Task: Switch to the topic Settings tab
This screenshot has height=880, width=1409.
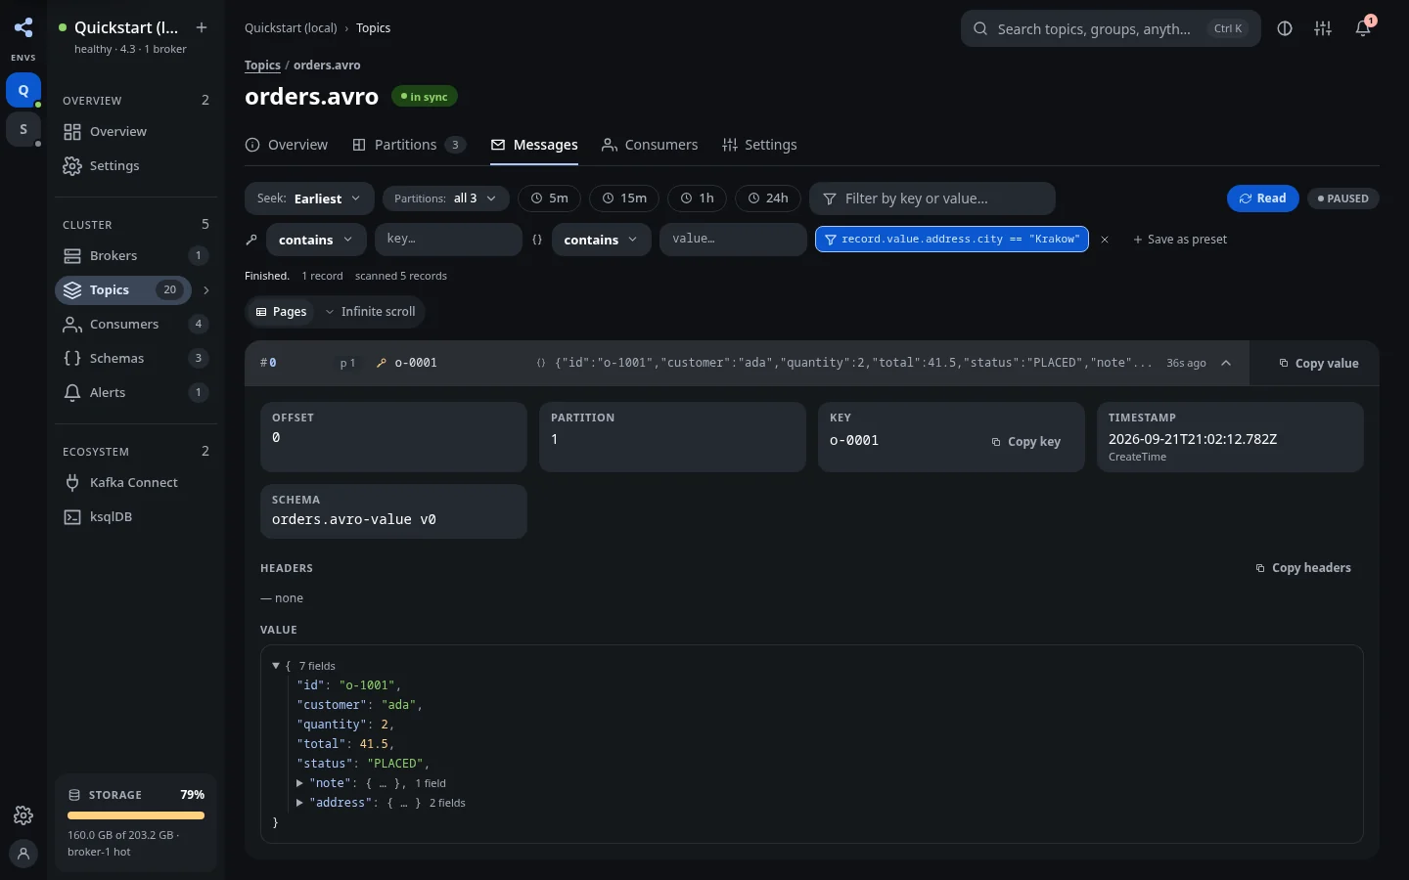Action: [x=759, y=145]
